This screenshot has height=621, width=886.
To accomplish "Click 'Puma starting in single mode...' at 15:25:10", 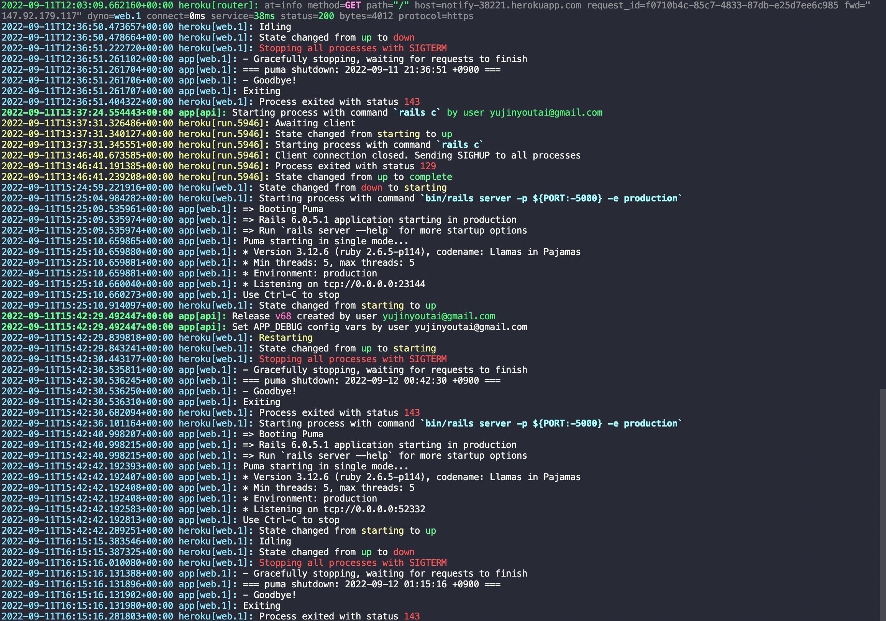I will point(205,242).
